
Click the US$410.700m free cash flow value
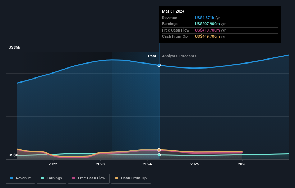(x=207, y=30)
